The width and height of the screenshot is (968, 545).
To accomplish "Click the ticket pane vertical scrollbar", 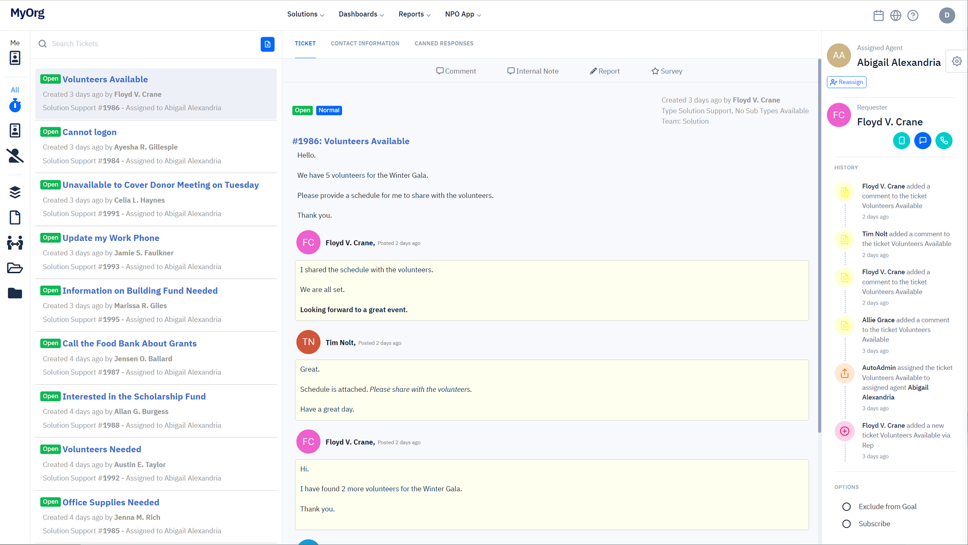I will tap(819, 246).
